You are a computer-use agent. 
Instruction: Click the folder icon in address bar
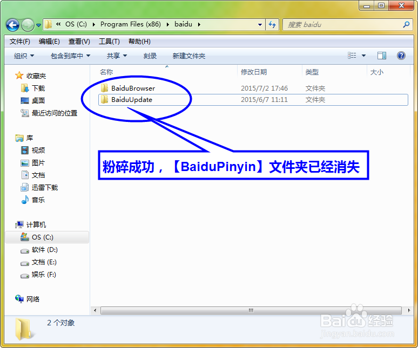coord(48,24)
